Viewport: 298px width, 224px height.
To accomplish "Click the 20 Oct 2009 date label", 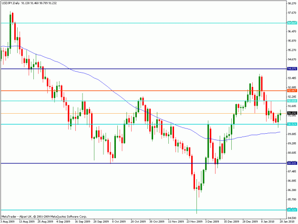I will coord(138,222).
